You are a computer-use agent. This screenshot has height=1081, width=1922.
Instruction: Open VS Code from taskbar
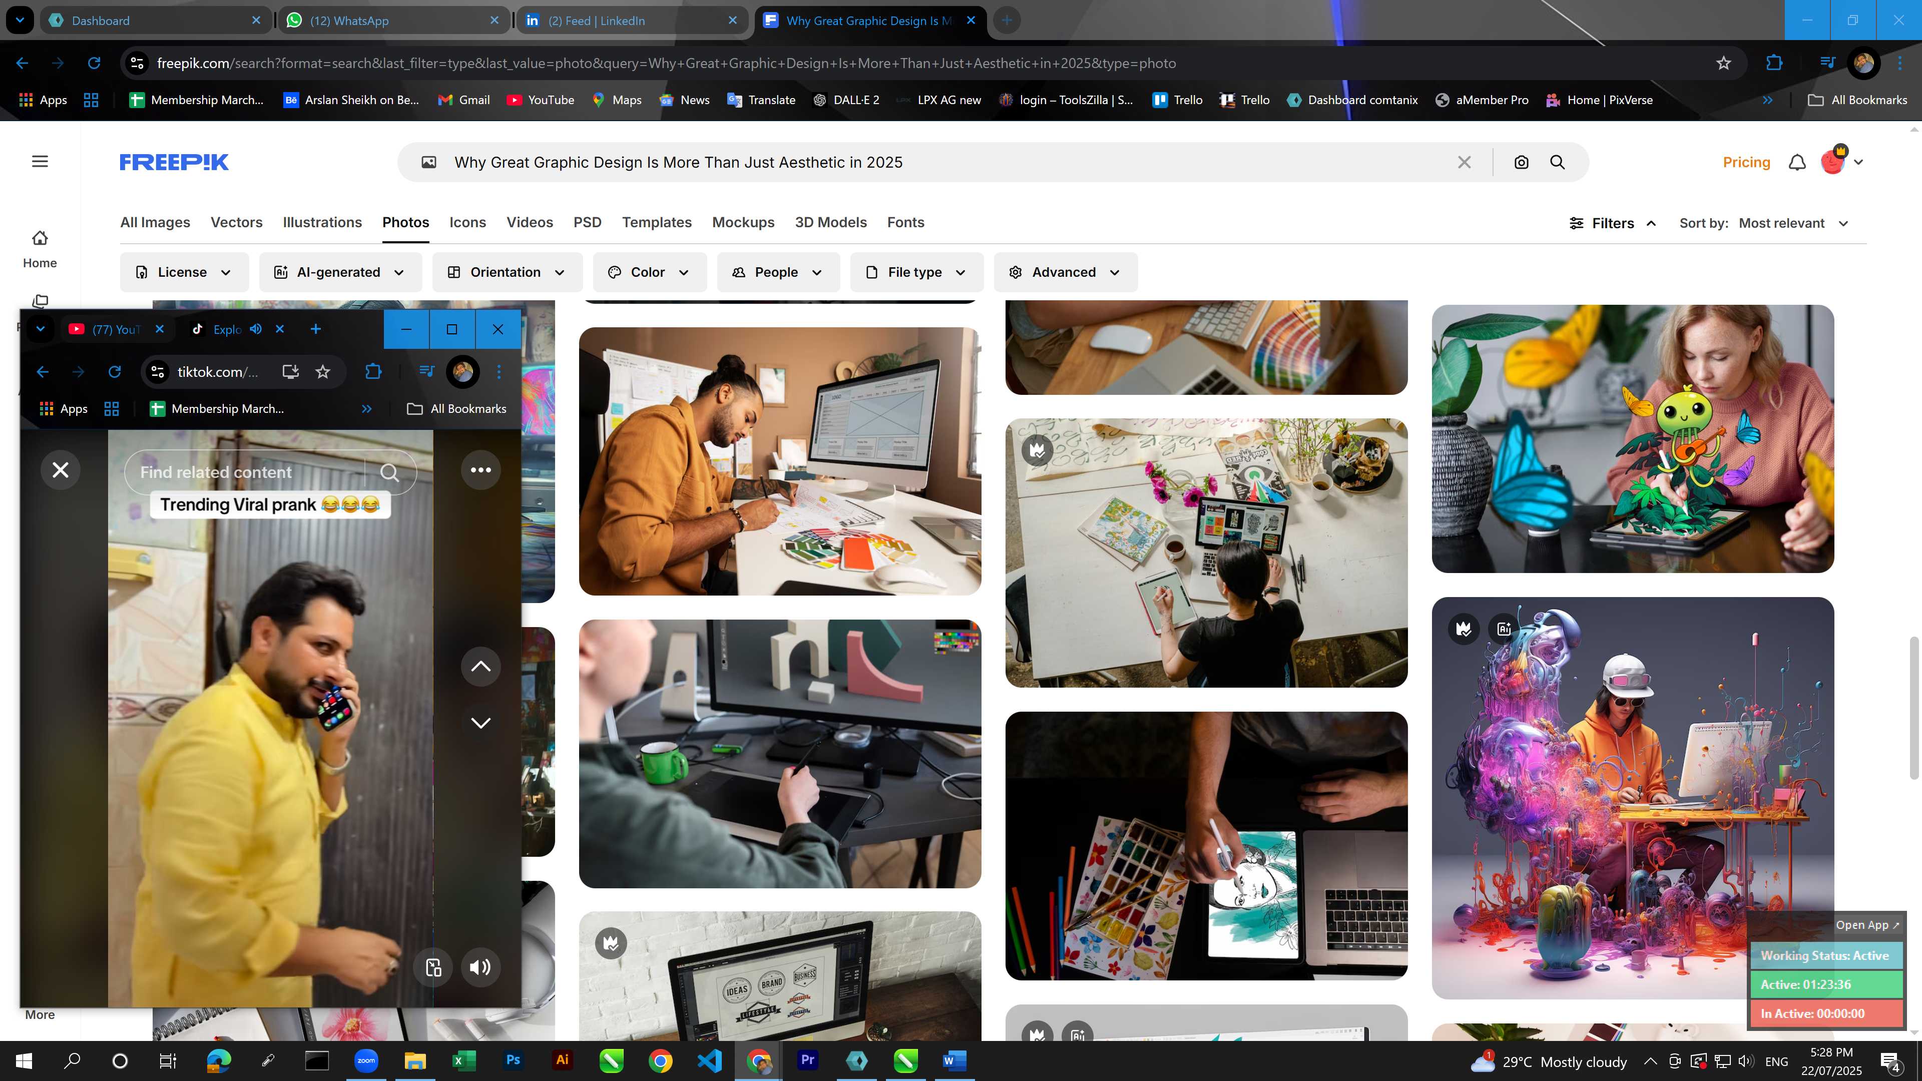(709, 1060)
